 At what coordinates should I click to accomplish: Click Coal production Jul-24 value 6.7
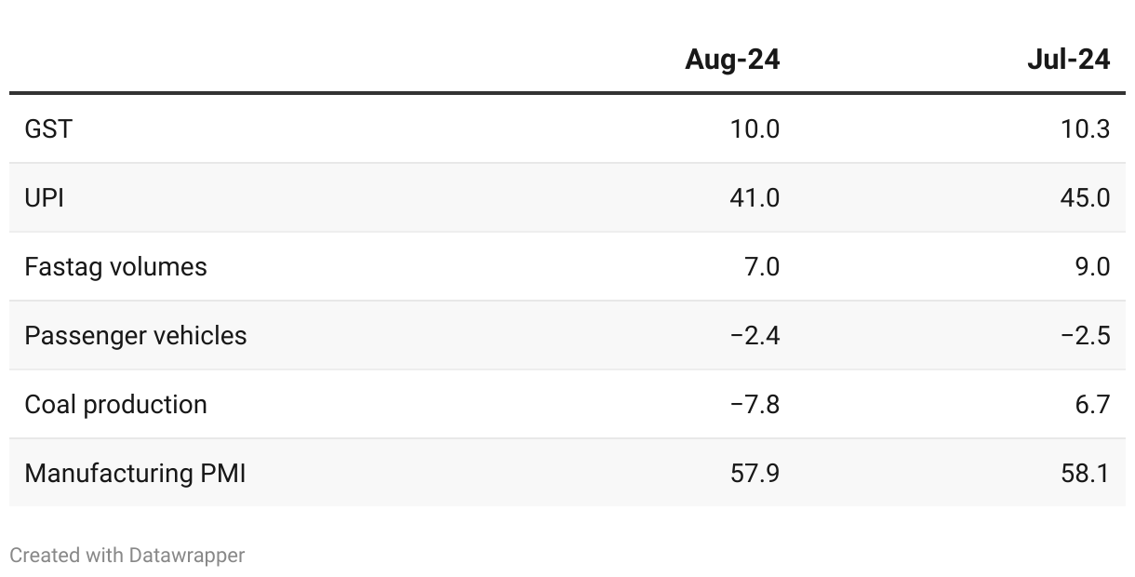(x=1092, y=405)
